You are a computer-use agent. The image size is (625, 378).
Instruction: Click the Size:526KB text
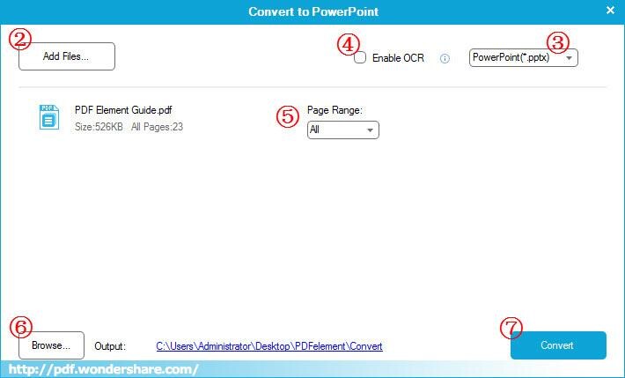click(x=99, y=127)
